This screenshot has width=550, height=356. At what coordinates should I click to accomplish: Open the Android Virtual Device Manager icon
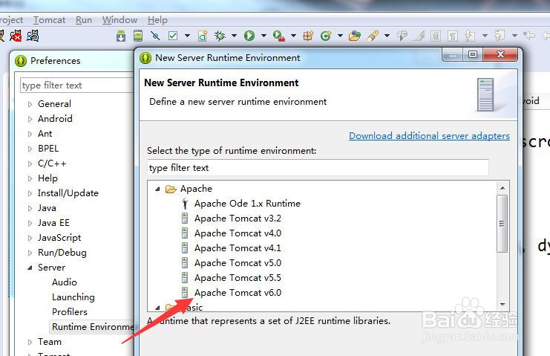click(x=138, y=36)
